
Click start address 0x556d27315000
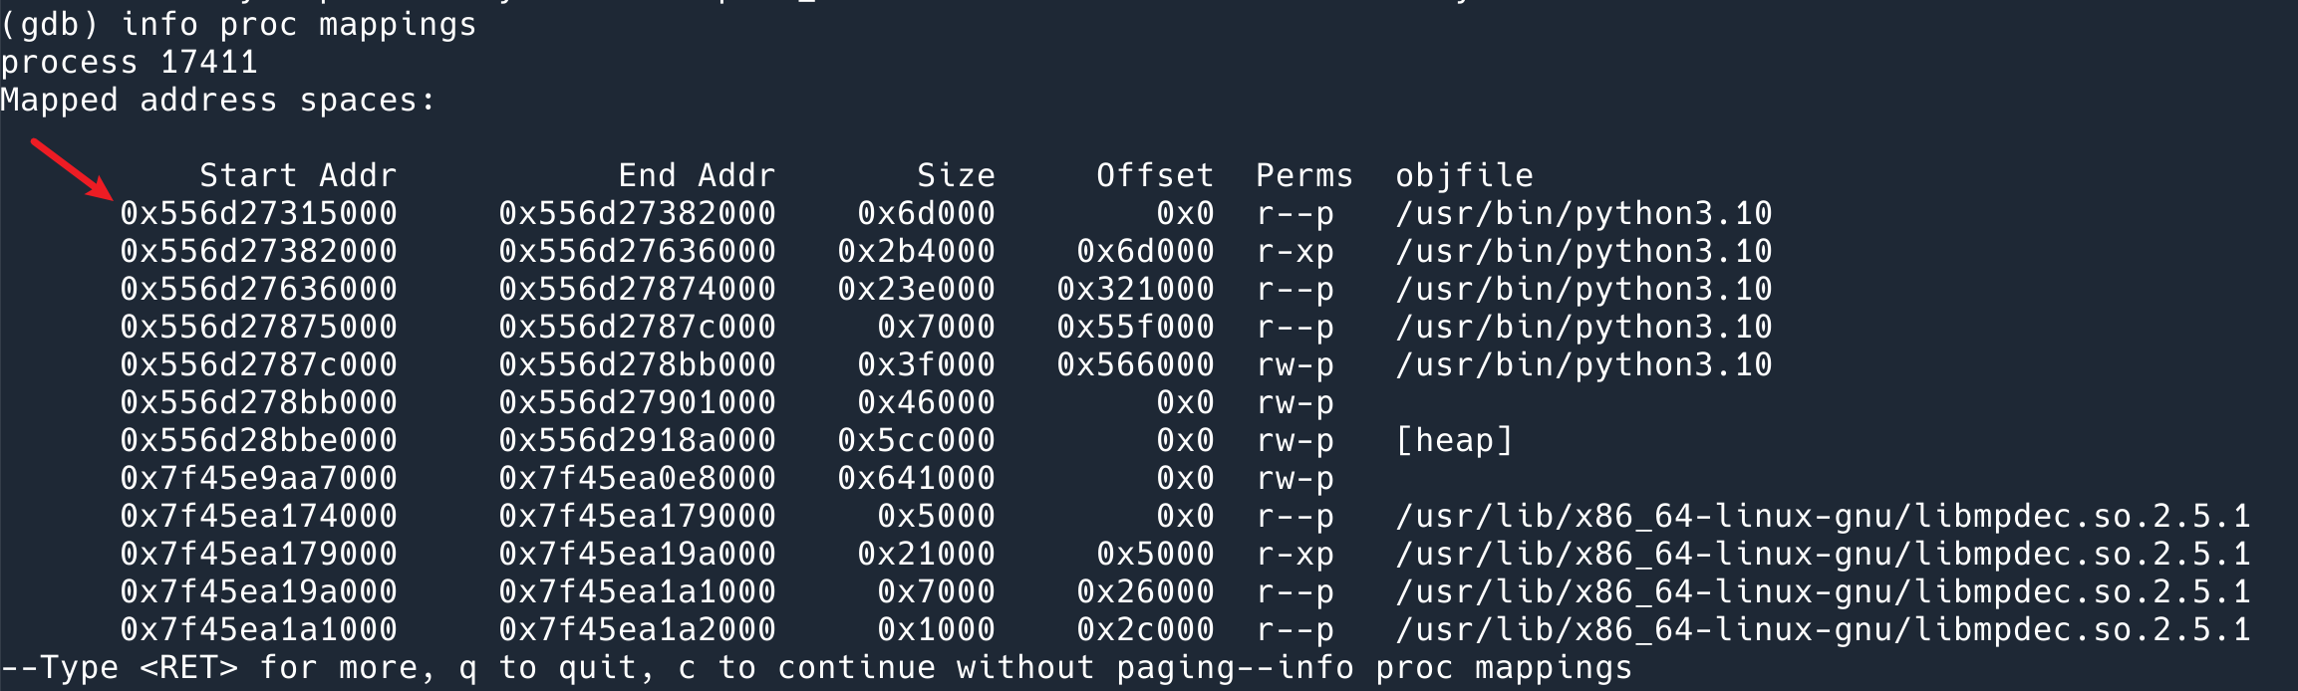point(259,213)
